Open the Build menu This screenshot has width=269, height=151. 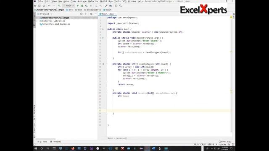click(x=103, y=1)
